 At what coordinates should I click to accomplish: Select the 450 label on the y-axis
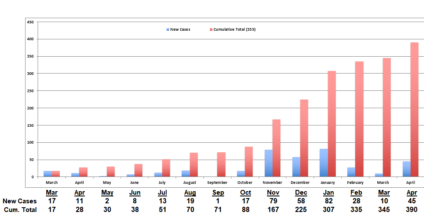click(30, 22)
